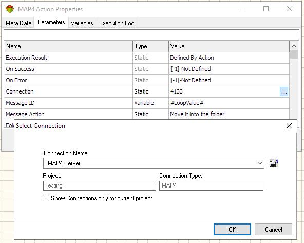
Task: Click the Connection Type field showing IMAP4
Action: coord(211,185)
